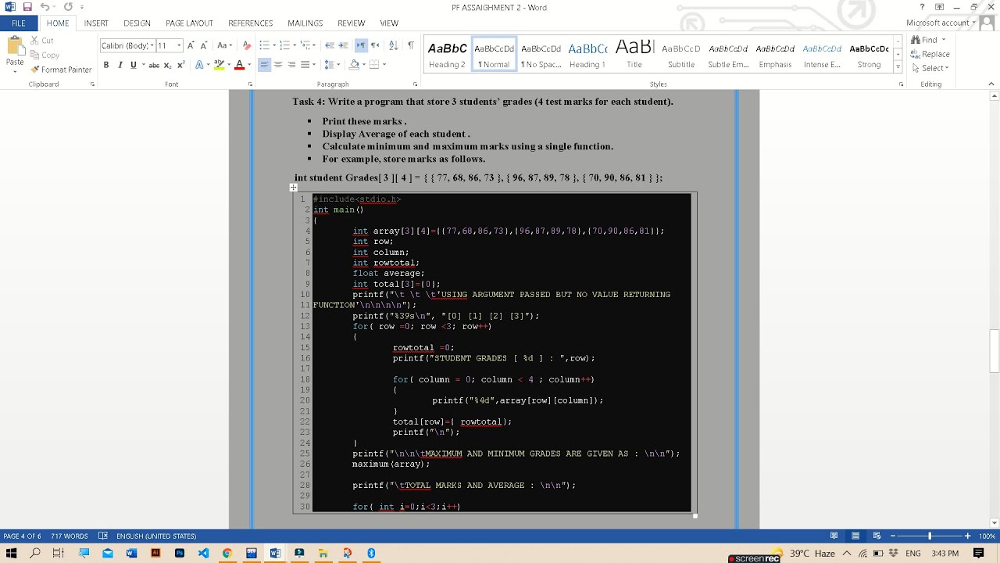This screenshot has width=1000, height=563.
Task: Clear all formatting from selection
Action: point(247,45)
